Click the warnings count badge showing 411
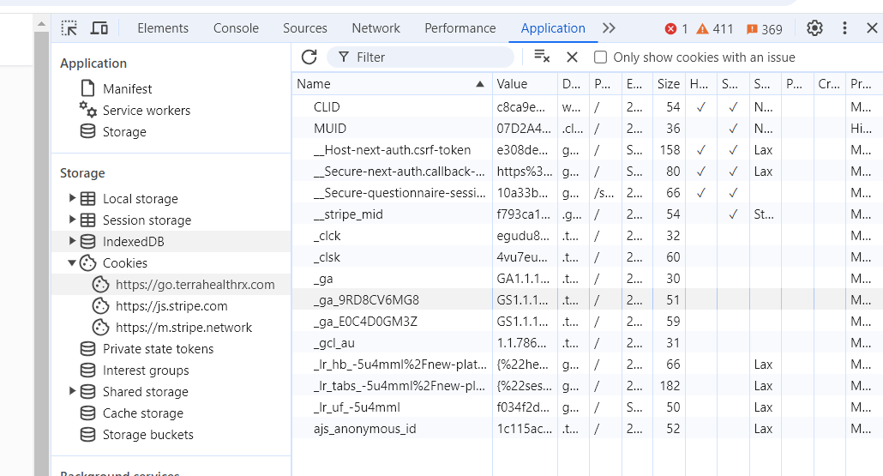Screen dimensions: 883x476 point(715,29)
